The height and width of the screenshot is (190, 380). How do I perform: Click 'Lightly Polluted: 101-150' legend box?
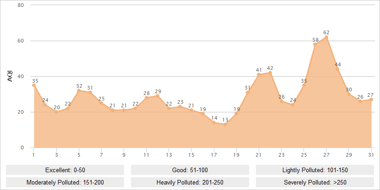click(315, 170)
